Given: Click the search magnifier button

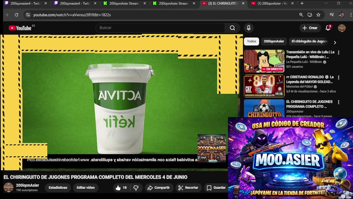Looking at the screenshot, I should (232, 28).
